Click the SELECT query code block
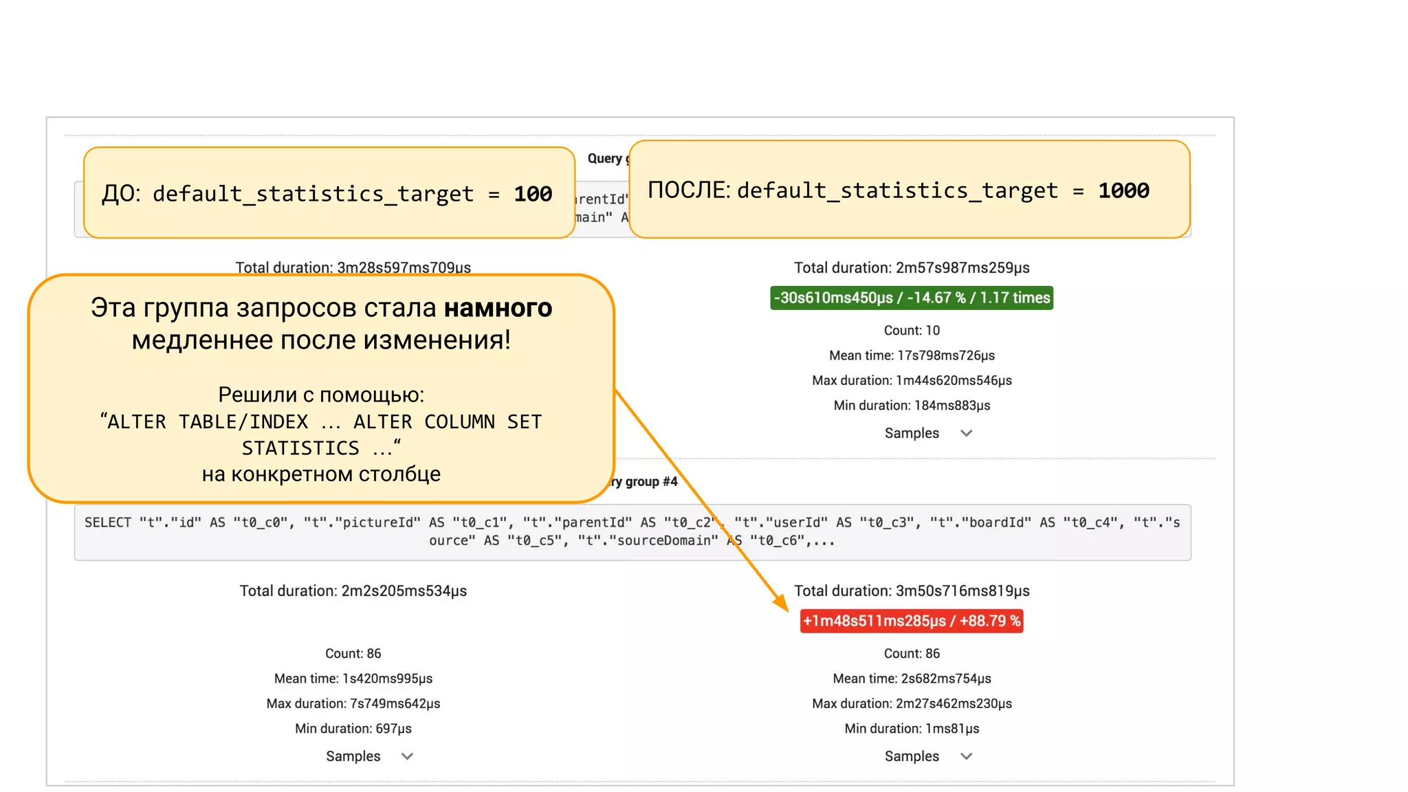Image resolution: width=1408 pixels, height=792 pixels. coord(632,531)
